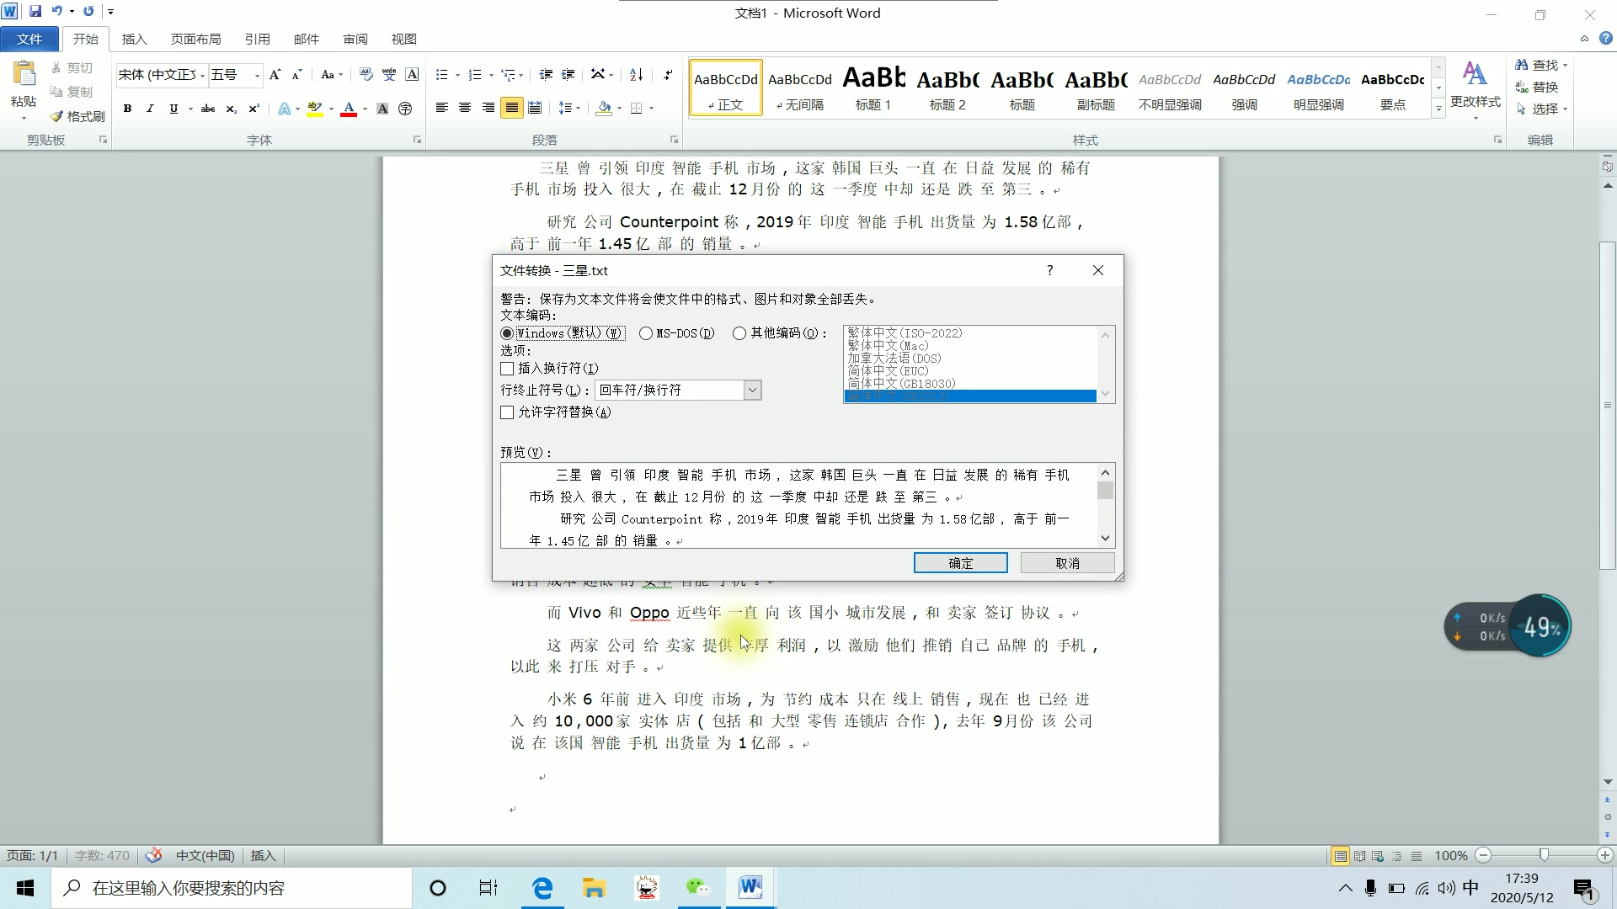Shrink font size icon
Screen dimensions: 1617x909
[296, 75]
